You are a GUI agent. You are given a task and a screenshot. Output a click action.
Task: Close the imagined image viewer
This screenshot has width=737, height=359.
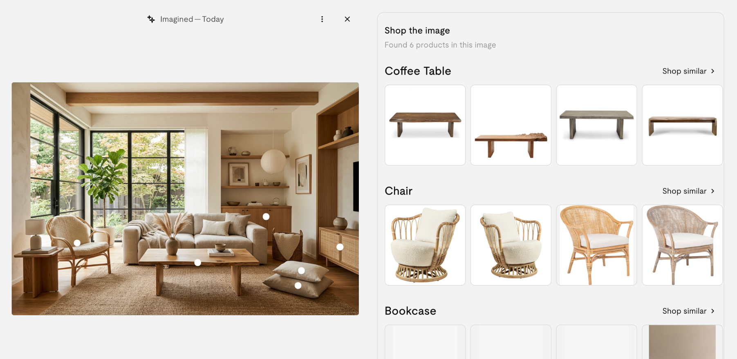[347, 19]
